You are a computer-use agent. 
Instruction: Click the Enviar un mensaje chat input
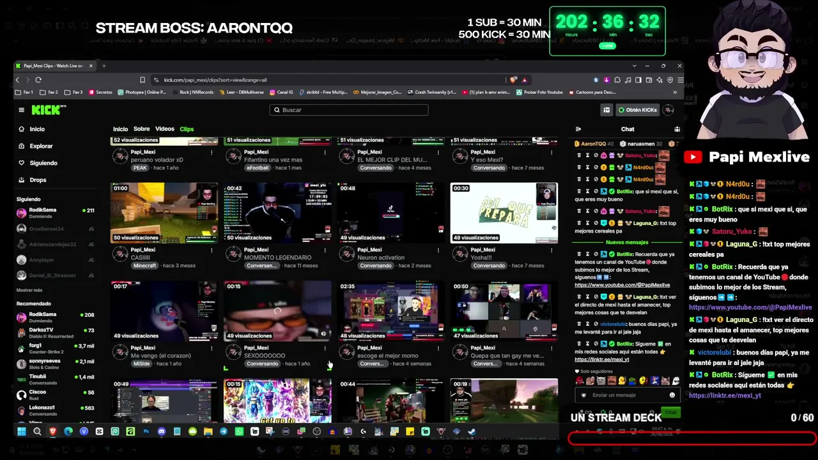pos(626,395)
